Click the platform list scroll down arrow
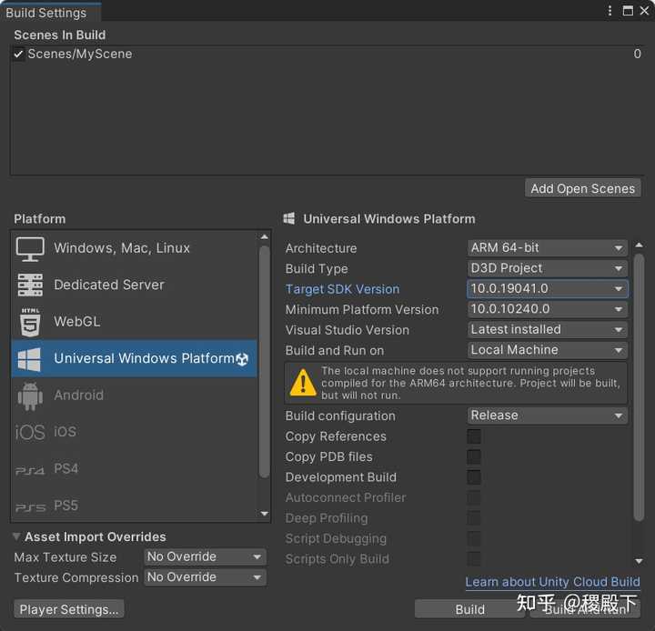 coord(264,514)
